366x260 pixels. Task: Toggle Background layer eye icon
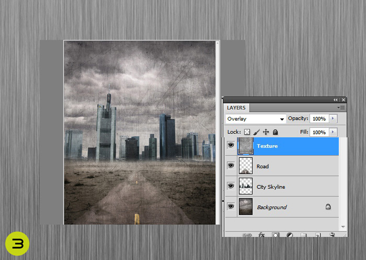point(231,207)
